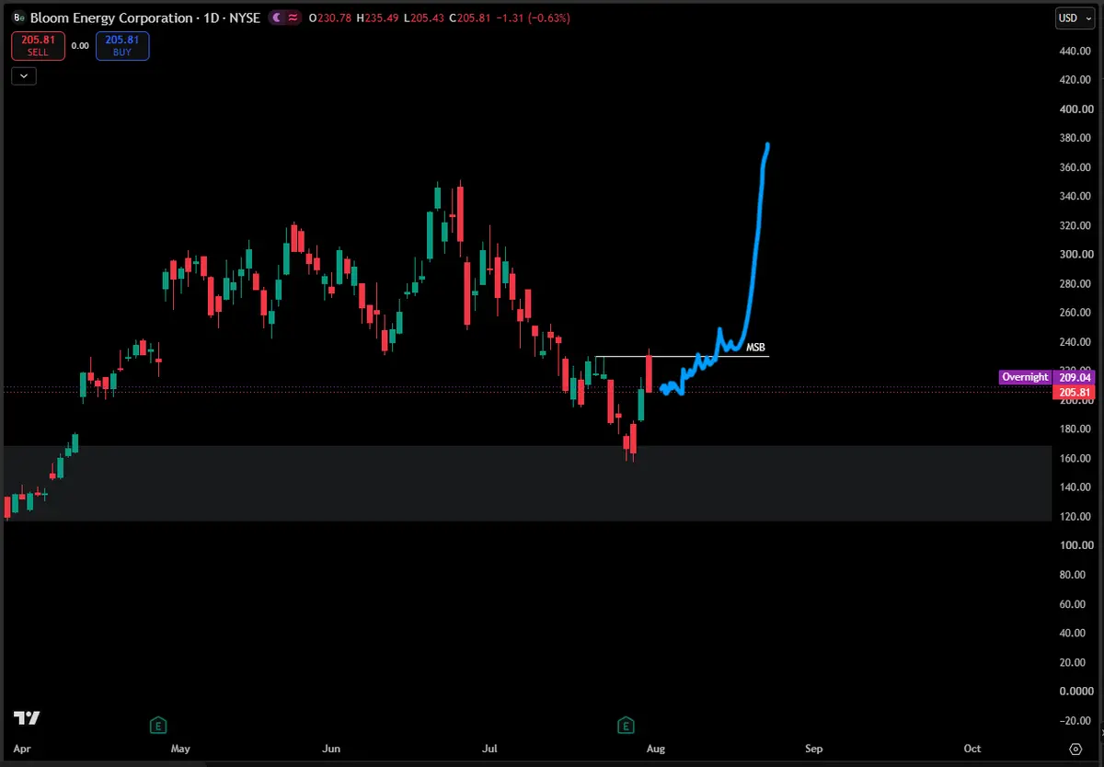The width and height of the screenshot is (1104, 767).
Task: Click the −20.00 price axis label
Action: pyautogui.click(x=1074, y=720)
